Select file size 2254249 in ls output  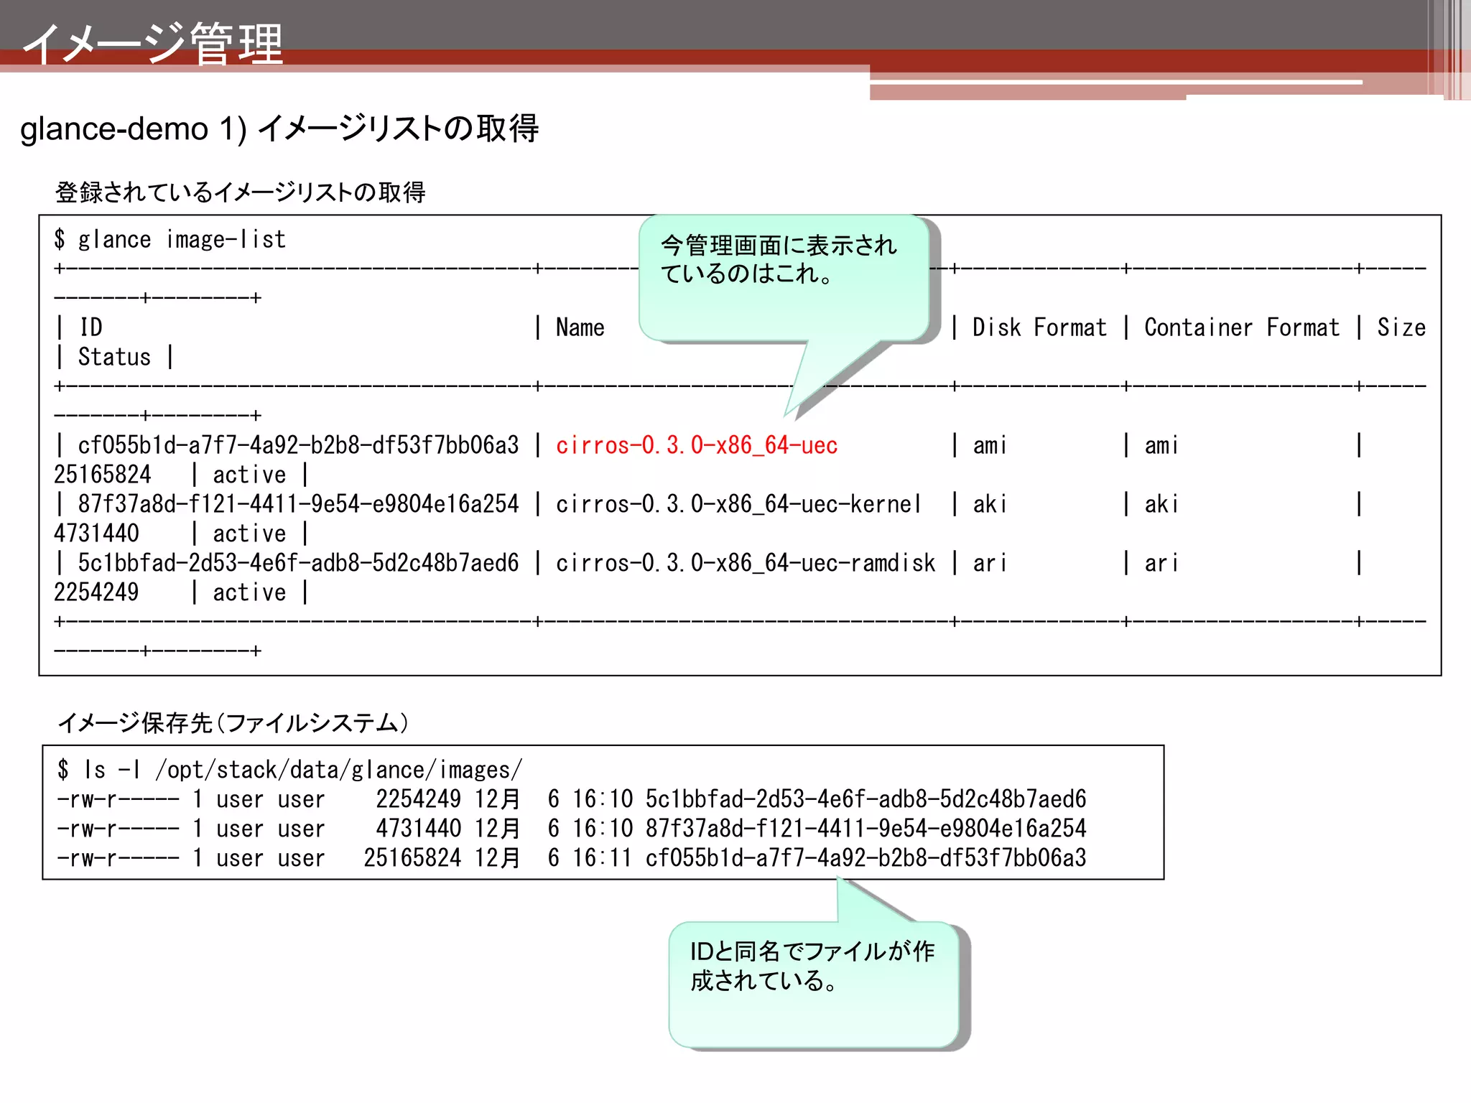click(418, 799)
